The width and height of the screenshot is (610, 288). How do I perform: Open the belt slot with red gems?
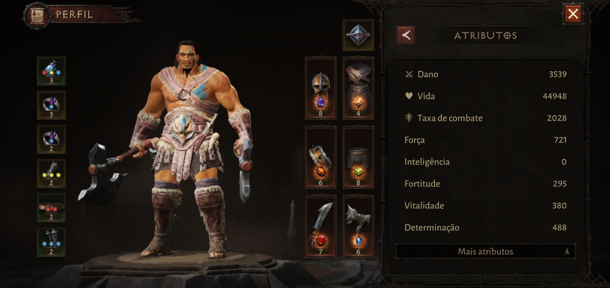[x=51, y=208]
